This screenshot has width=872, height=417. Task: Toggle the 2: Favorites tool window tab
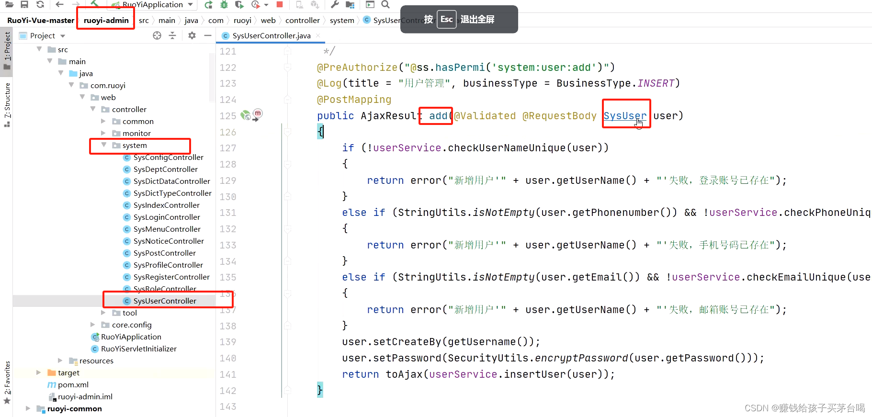point(7,382)
